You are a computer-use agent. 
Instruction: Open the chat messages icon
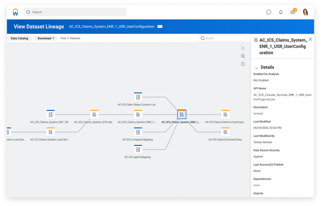pyautogui.click(x=269, y=12)
